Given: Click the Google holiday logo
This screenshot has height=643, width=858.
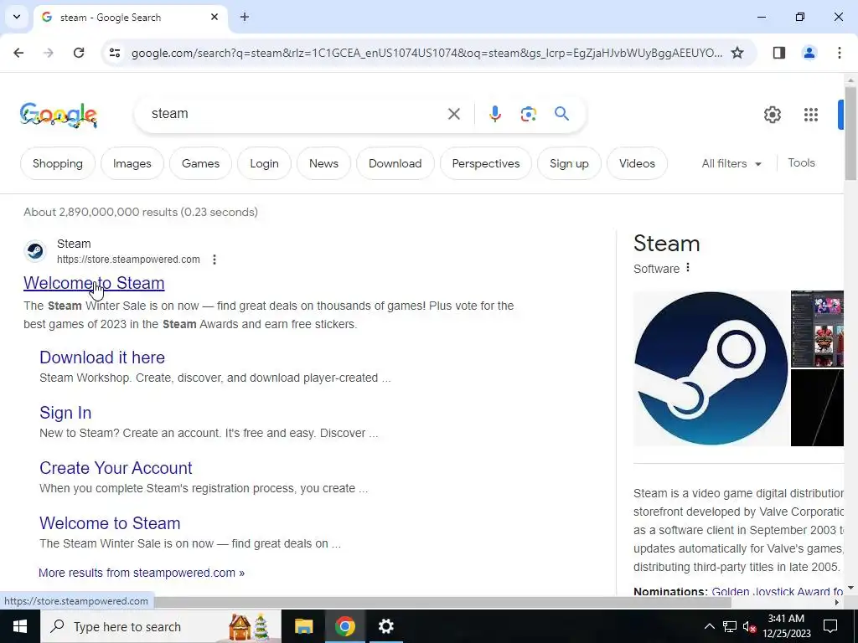Looking at the screenshot, I should [59, 115].
